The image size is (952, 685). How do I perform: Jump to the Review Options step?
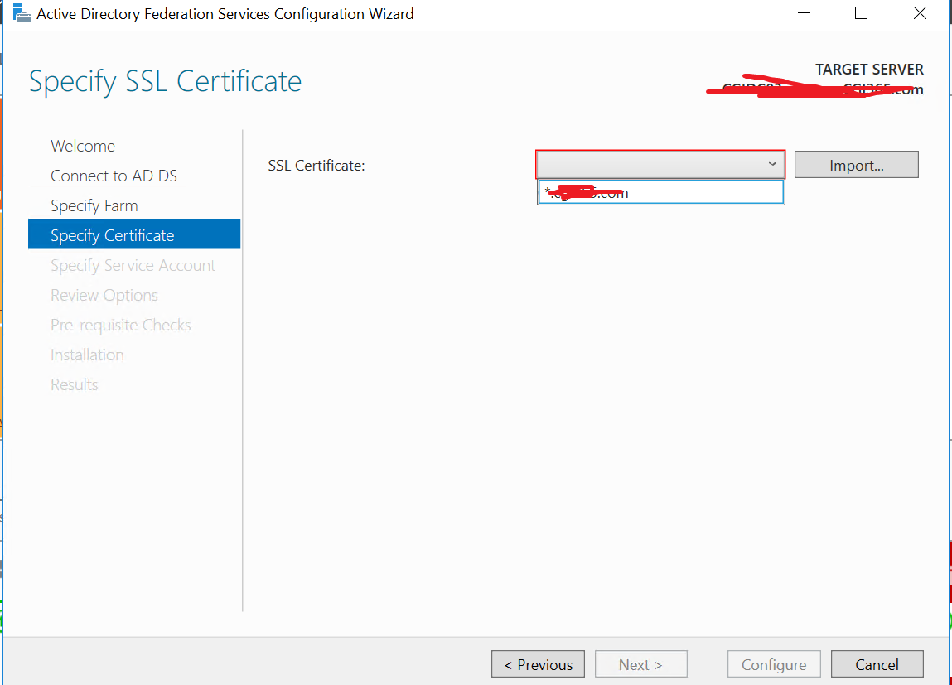104,295
